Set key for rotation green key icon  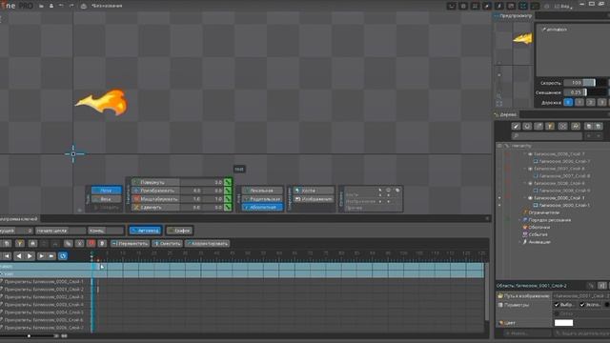228,182
